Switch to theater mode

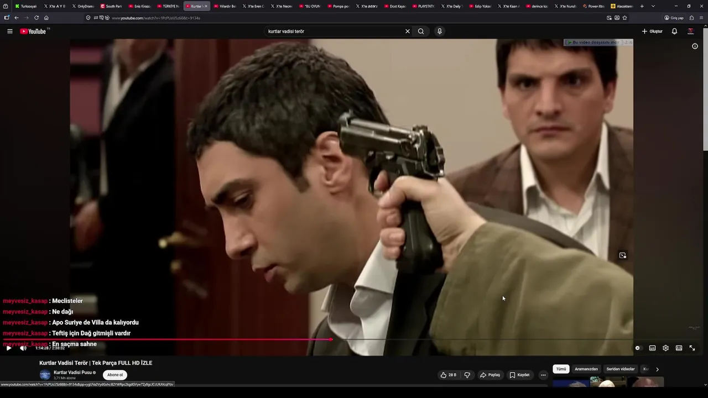click(679, 348)
